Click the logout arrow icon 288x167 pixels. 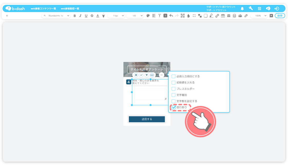pyautogui.click(x=277, y=8)
